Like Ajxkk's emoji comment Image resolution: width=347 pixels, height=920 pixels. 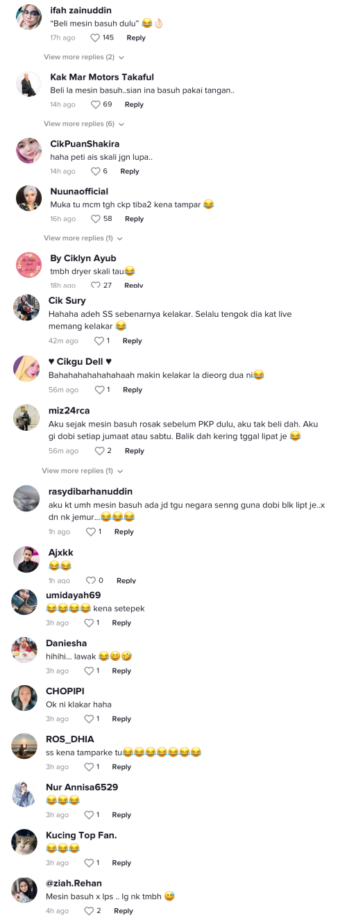click(90, 580)
